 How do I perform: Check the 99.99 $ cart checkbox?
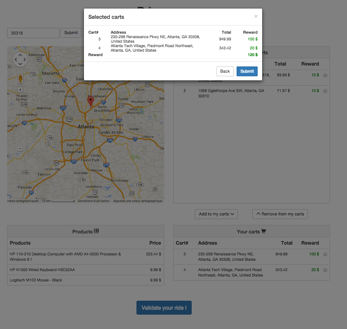[325, 75]
